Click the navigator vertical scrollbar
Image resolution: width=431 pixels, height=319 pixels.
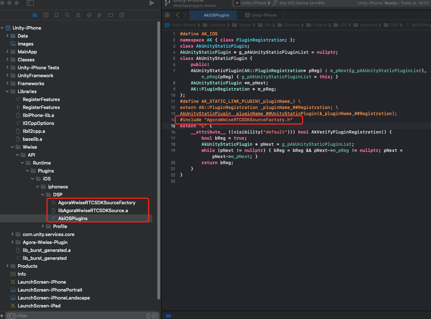(159, 161)
